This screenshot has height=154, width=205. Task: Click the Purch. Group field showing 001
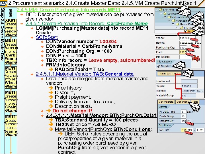click(x=184, y=116)
